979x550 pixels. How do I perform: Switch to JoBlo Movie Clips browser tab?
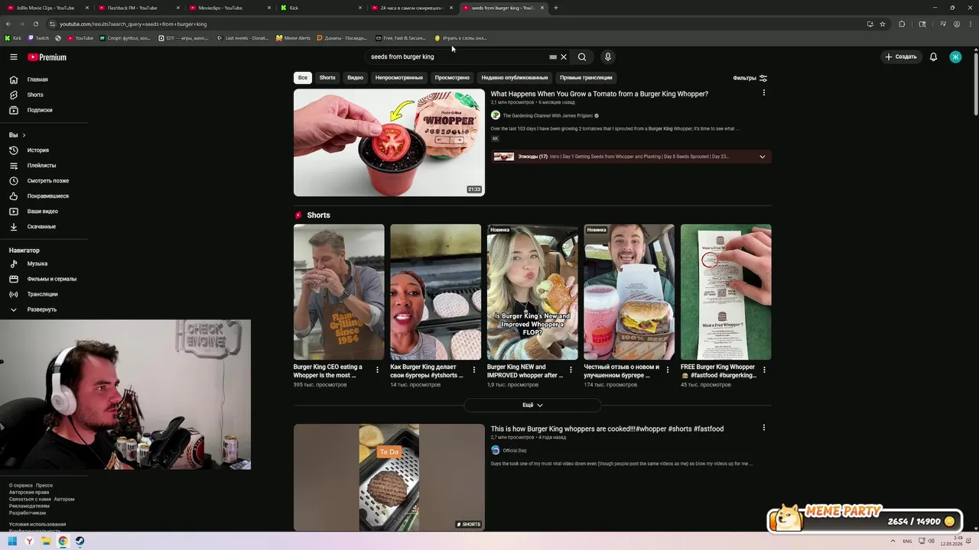pyautogui.click(x=47, y=8)
